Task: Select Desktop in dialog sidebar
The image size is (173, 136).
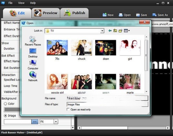Action: (x=33, y=53)
